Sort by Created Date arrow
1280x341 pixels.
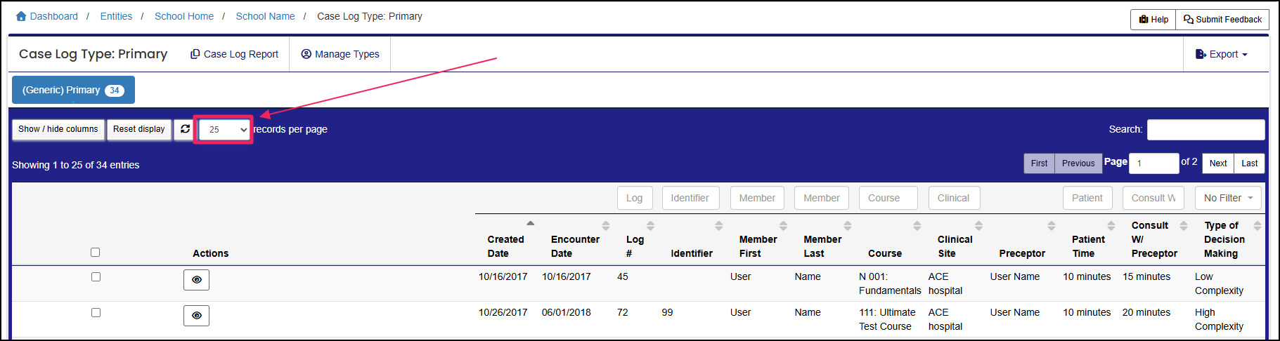point(531,223)
